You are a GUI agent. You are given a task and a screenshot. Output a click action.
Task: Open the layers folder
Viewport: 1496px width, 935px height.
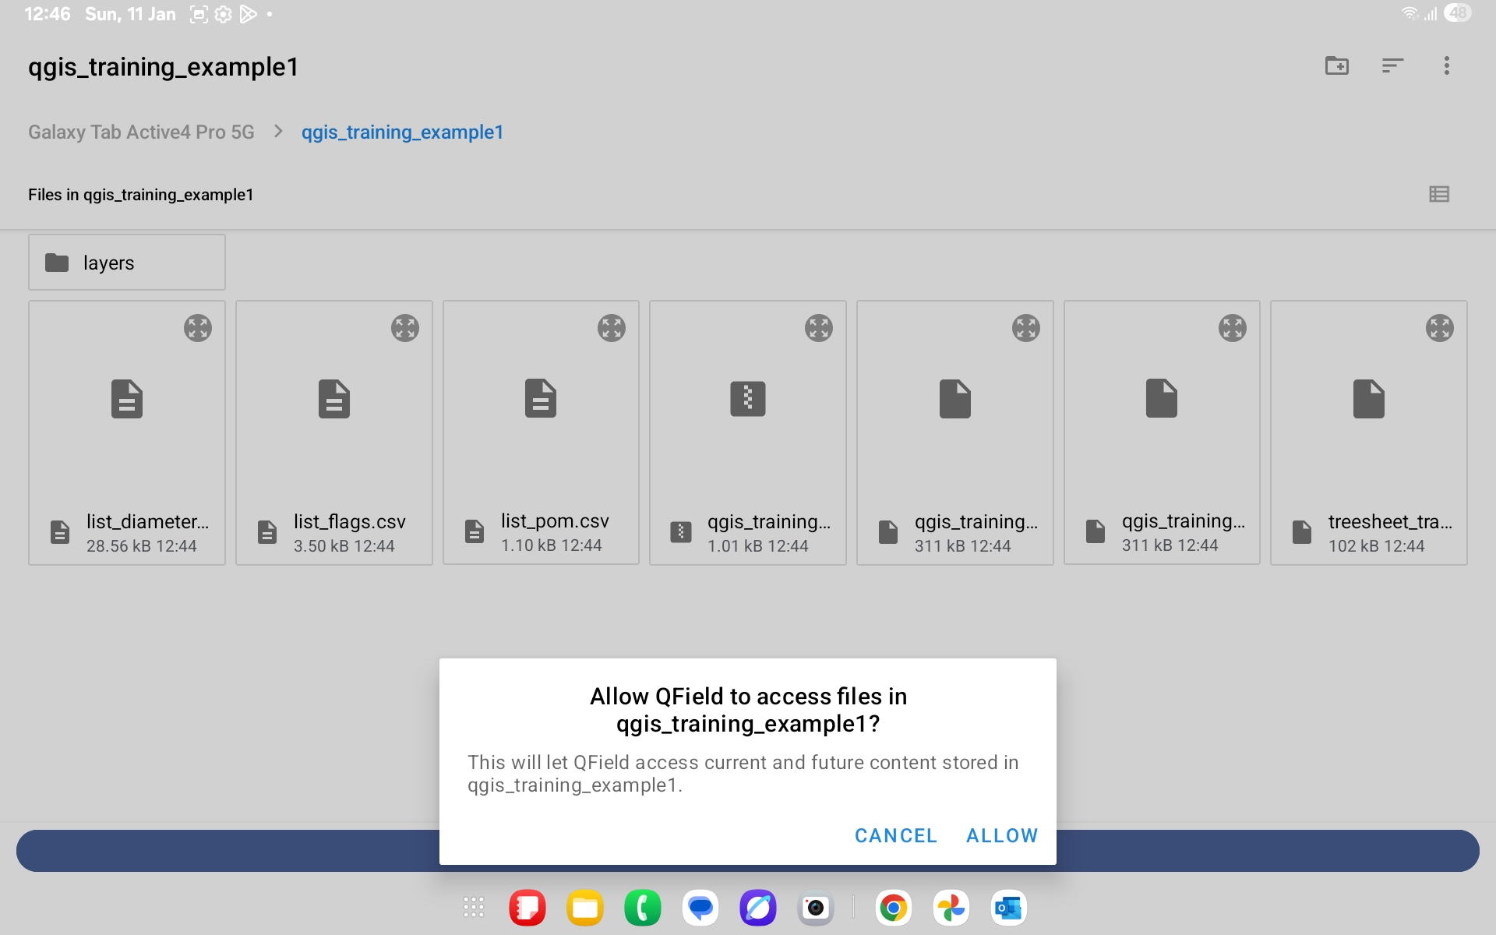tap(127, 263)
